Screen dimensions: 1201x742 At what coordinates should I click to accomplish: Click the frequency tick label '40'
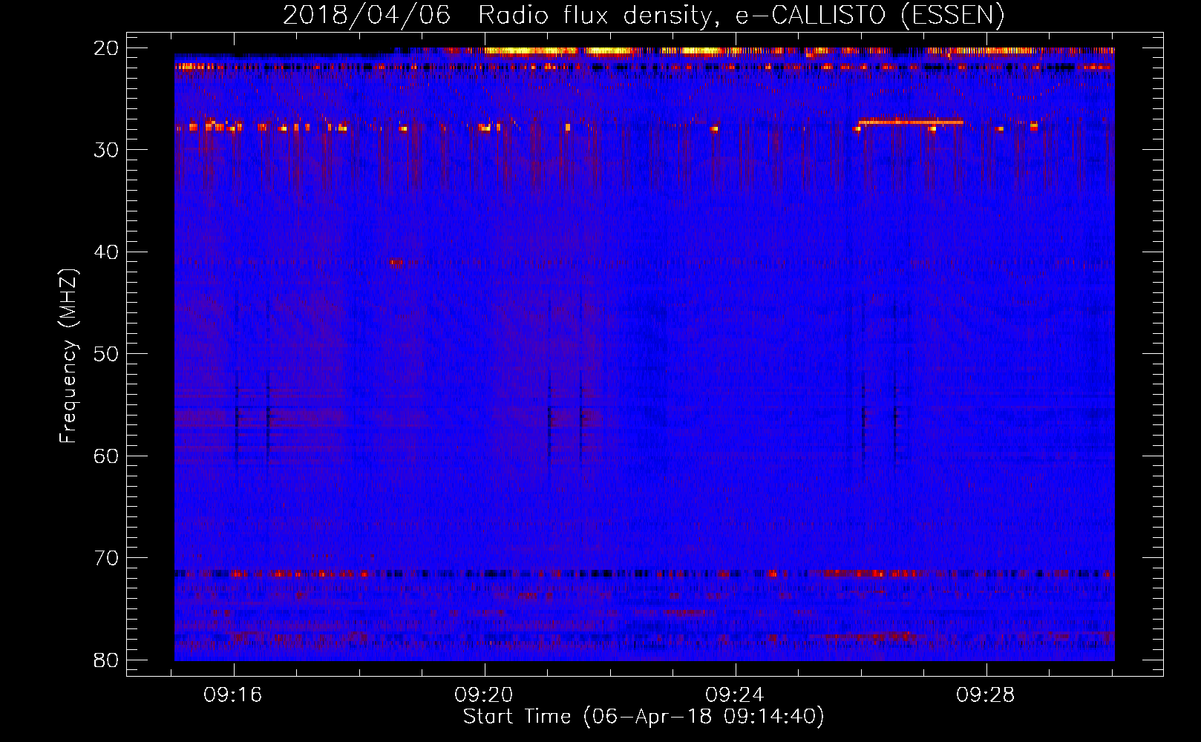(x=106, y=252)
